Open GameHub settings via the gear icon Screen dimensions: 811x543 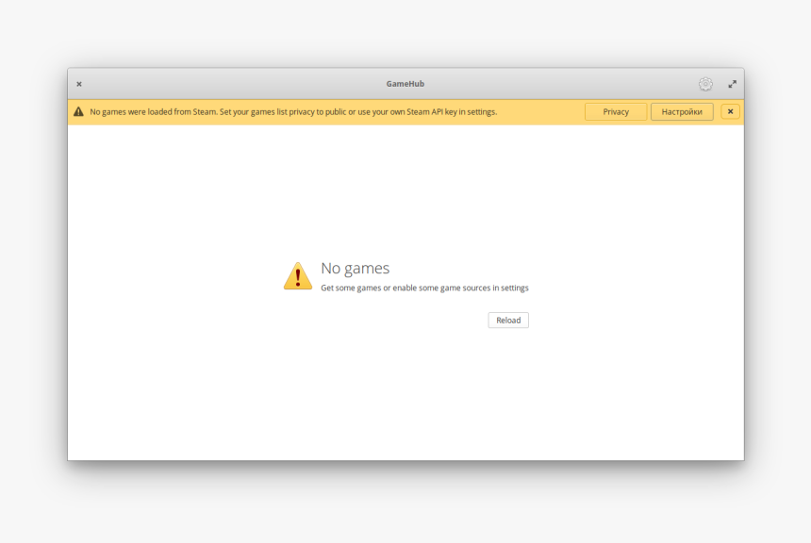[x=706, y=84]
